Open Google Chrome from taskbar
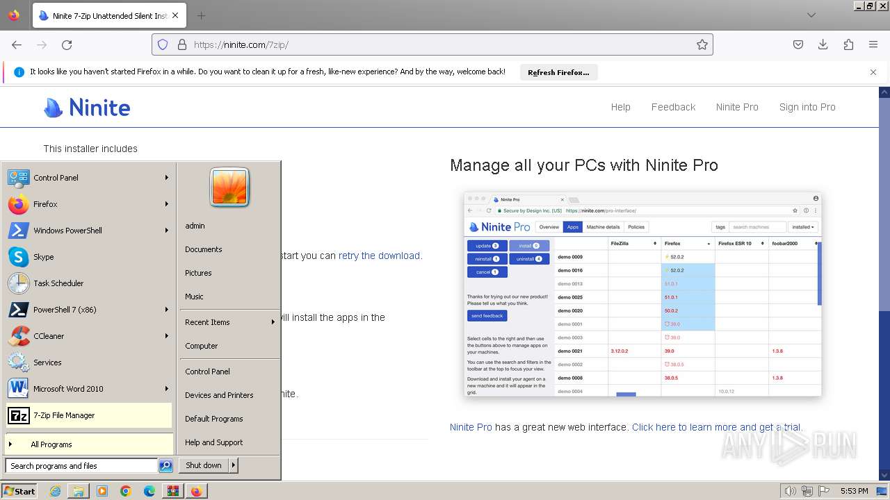Screen dimensions: 890x500 tap(126, 491)
